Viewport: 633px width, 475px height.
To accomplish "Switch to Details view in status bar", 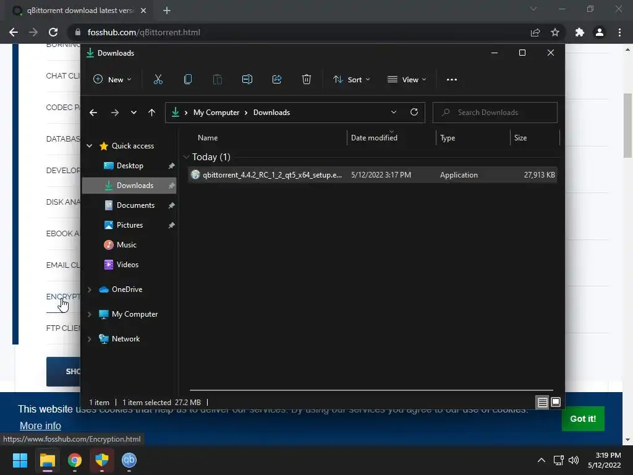I will [x=542, y=402].
